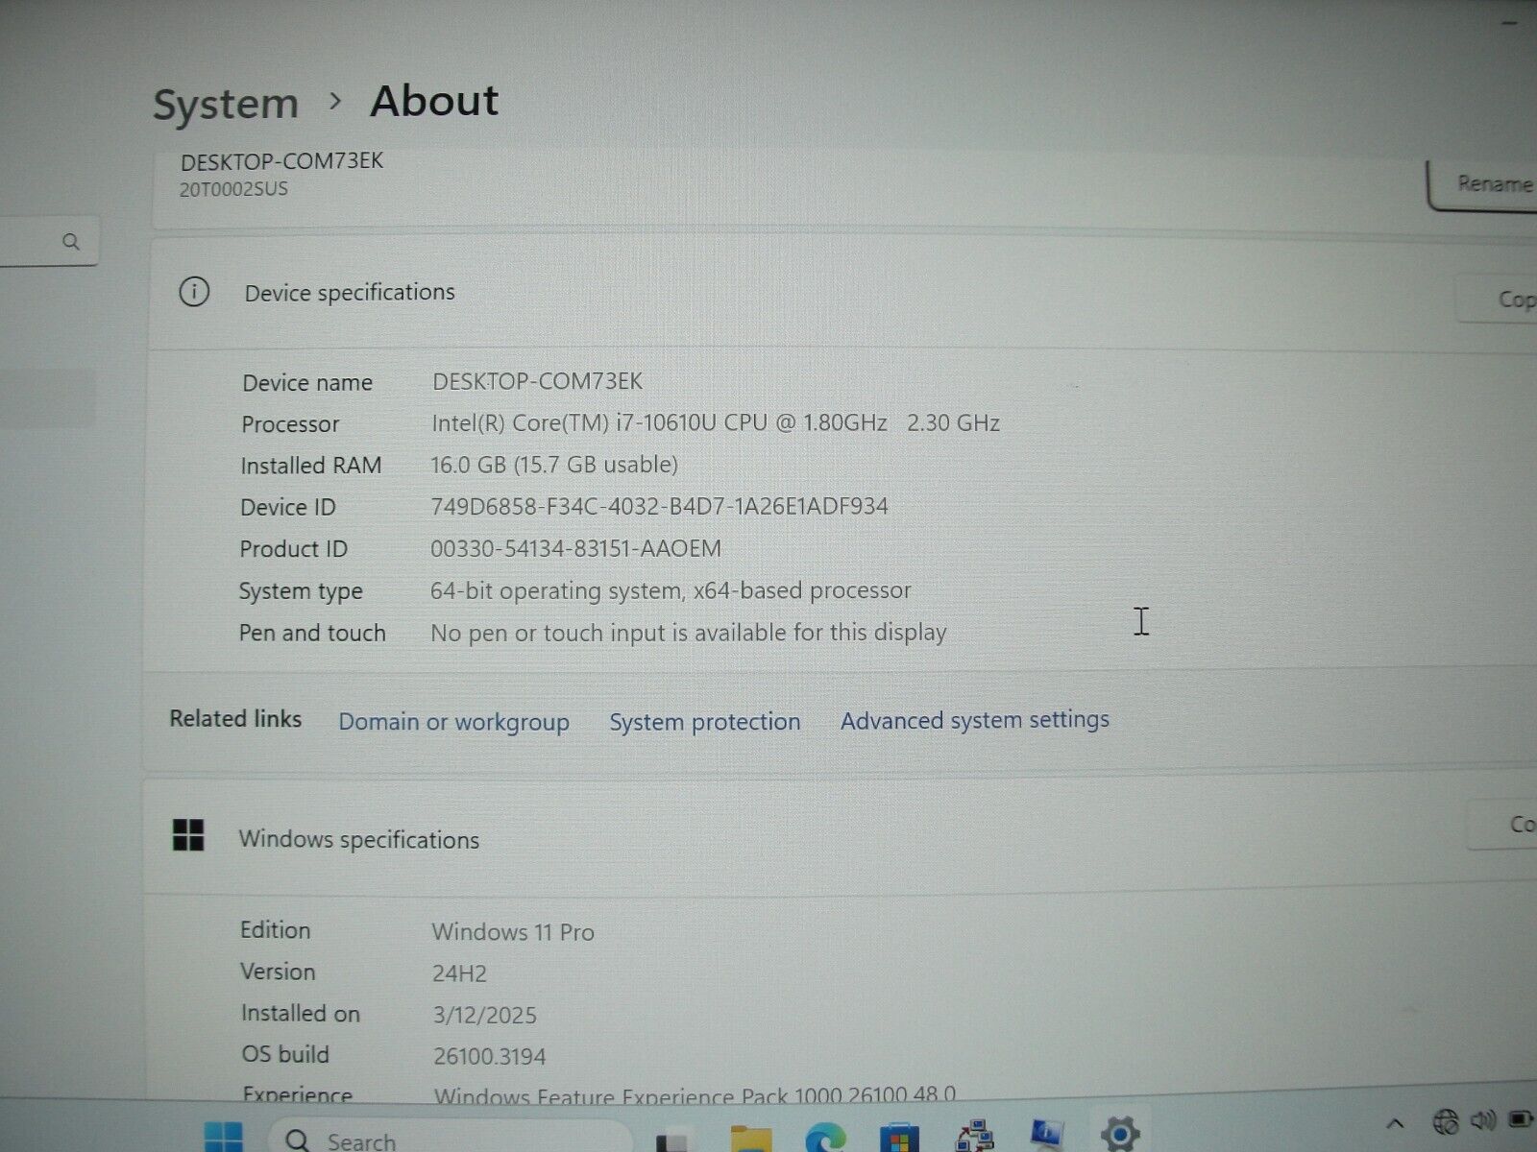
Task: Open File Explorer from the taskbar
Action: (x=751, y=1139)
